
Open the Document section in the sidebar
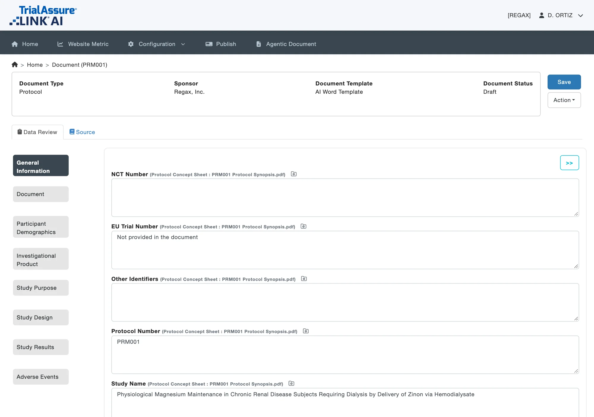41,194
